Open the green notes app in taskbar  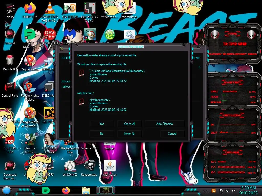[x=46, y=190]
